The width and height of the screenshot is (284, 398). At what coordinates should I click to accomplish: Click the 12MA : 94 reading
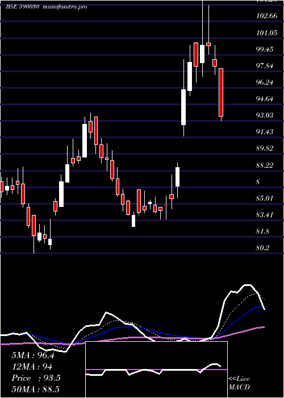[32, 367]
